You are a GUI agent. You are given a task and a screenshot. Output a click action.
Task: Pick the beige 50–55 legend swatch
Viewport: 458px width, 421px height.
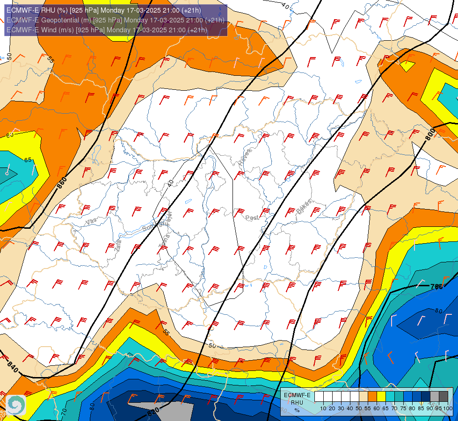pyautogui.click(x=363, y=397)
